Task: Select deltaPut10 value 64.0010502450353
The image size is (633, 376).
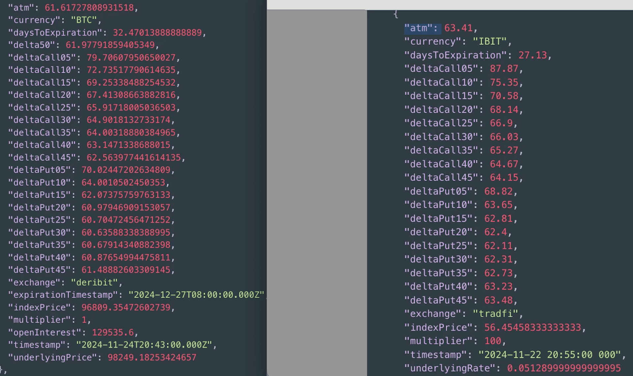Action: click(x=123, y=183)
